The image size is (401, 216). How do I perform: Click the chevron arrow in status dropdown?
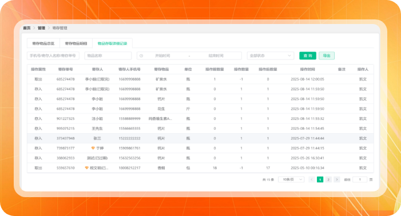tap(289, 55)
